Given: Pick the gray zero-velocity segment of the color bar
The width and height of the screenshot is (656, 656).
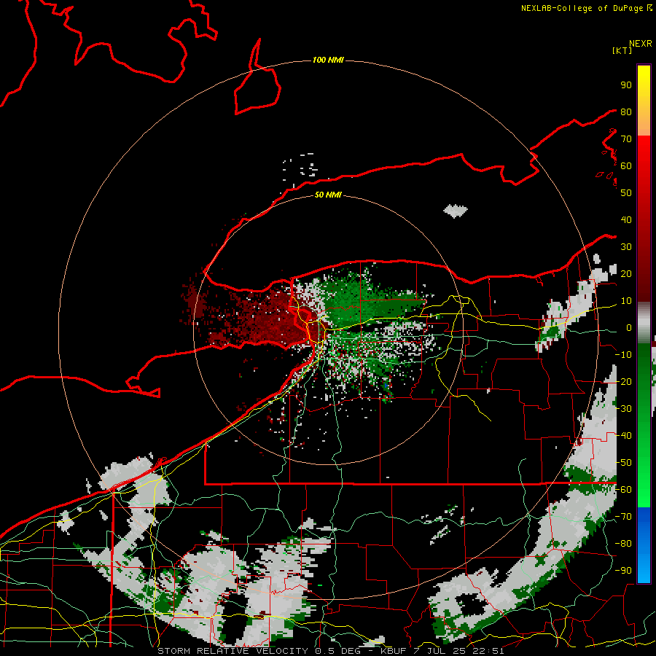Looking at the screenshot, I should tap(644, 322).
